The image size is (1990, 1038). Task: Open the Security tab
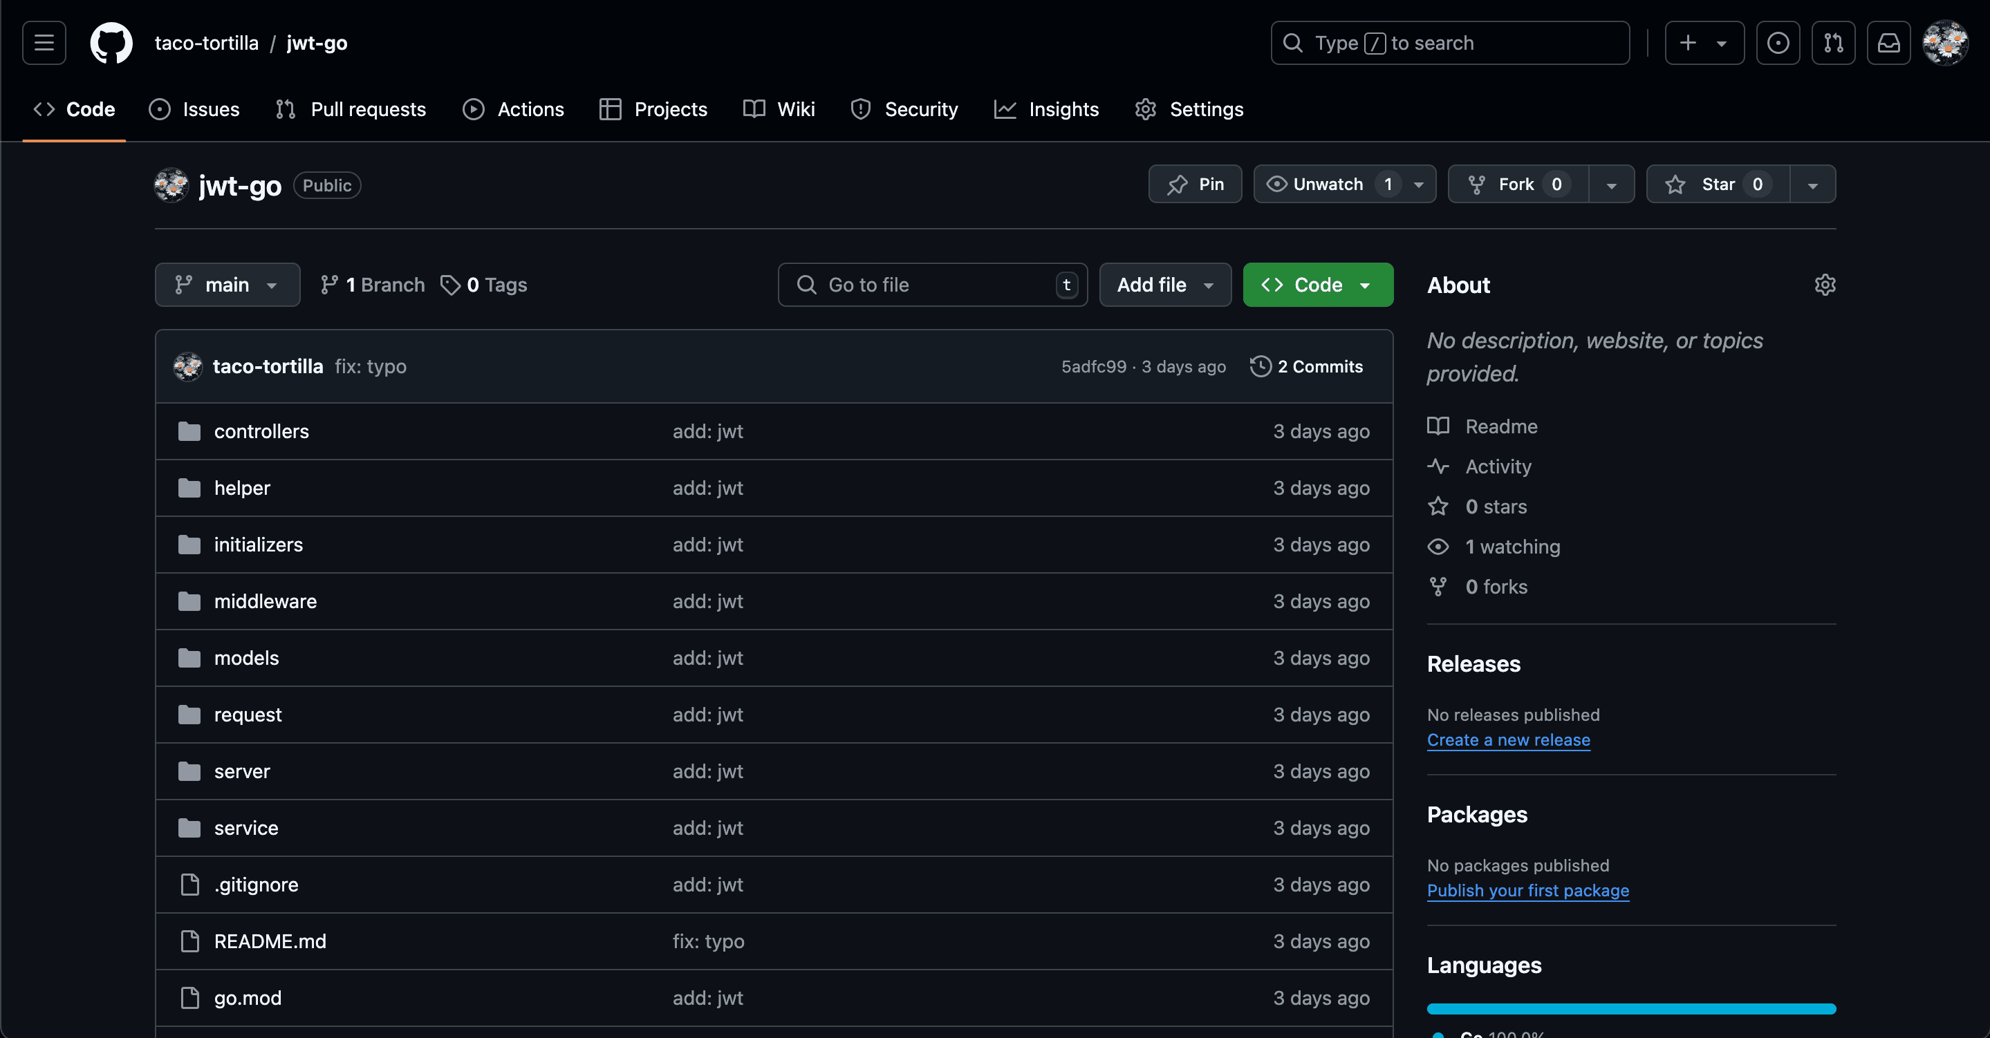pyautogui.click(x=904, y=110)
